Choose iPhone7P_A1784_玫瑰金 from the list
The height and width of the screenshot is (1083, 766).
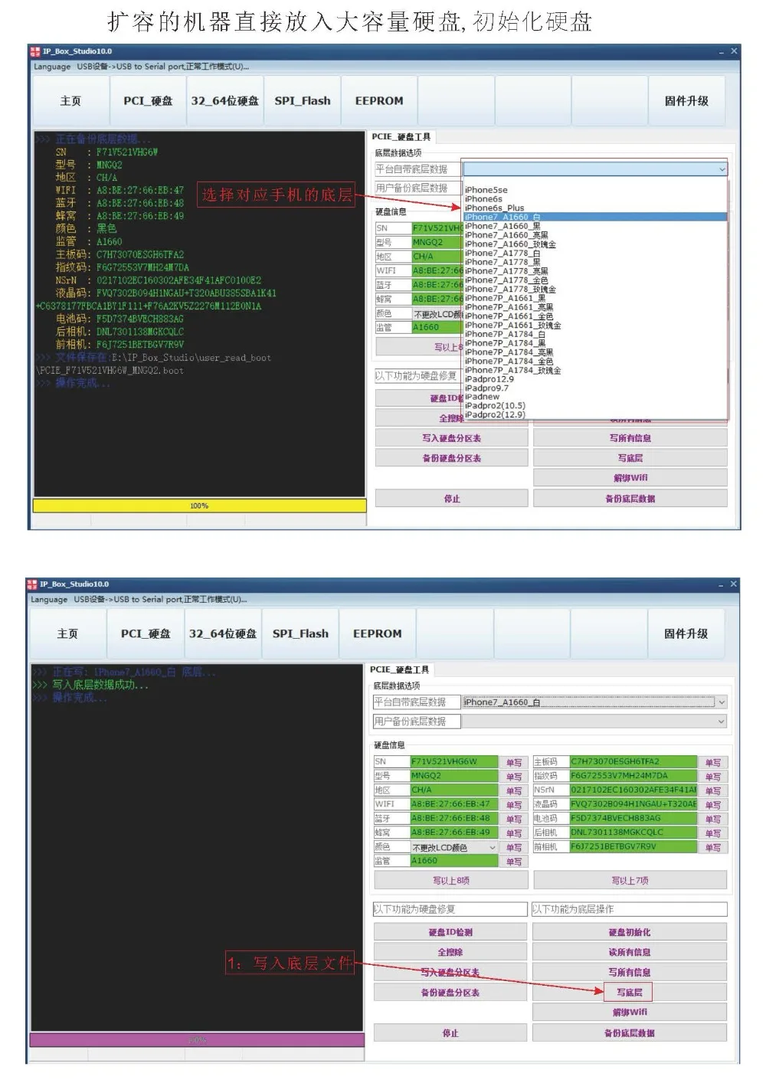512,371
